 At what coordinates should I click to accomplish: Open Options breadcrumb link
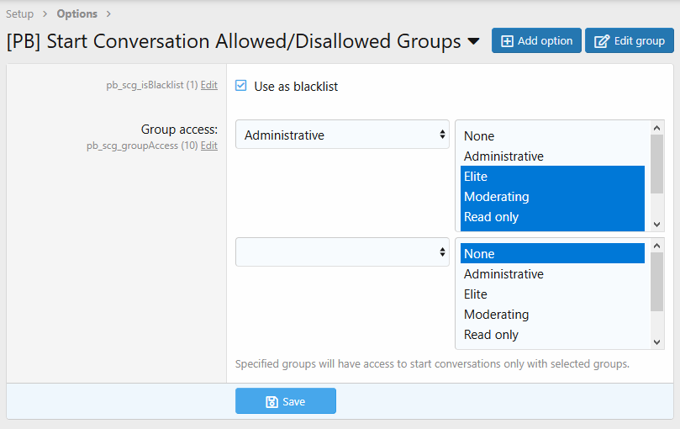click(x=76, y=13)
